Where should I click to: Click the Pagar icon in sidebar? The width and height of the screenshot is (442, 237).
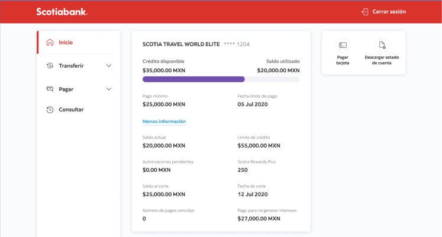[x=50, y=89]
